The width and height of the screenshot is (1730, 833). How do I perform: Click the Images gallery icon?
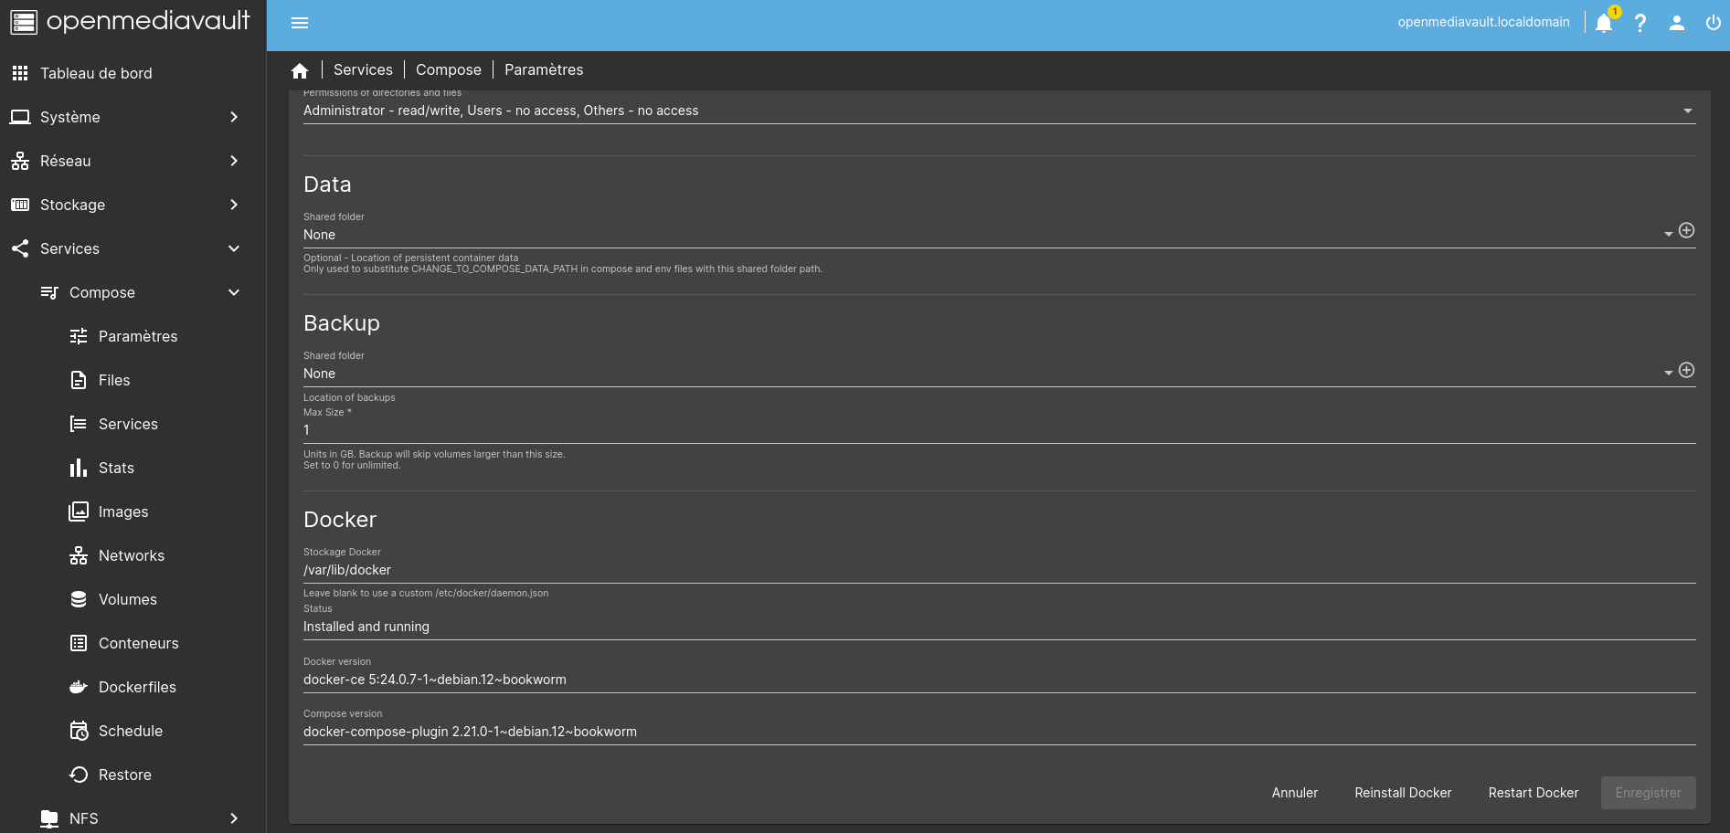pyautogui.click(x=79, y=511)
